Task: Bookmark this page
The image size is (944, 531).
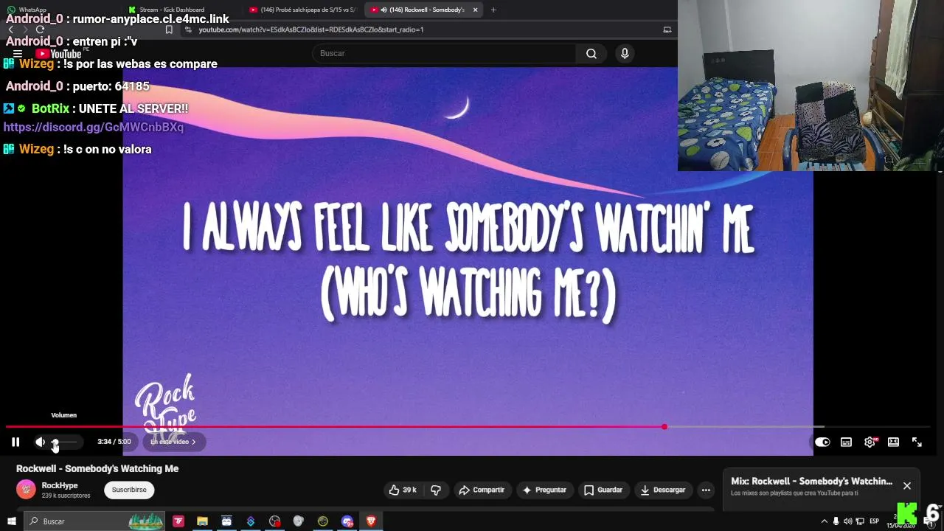Action: (x=169, y=29)
